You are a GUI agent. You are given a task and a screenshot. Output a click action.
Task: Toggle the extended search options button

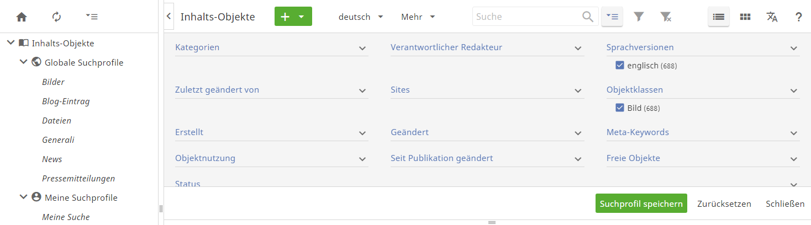click(x=612, y=17)
